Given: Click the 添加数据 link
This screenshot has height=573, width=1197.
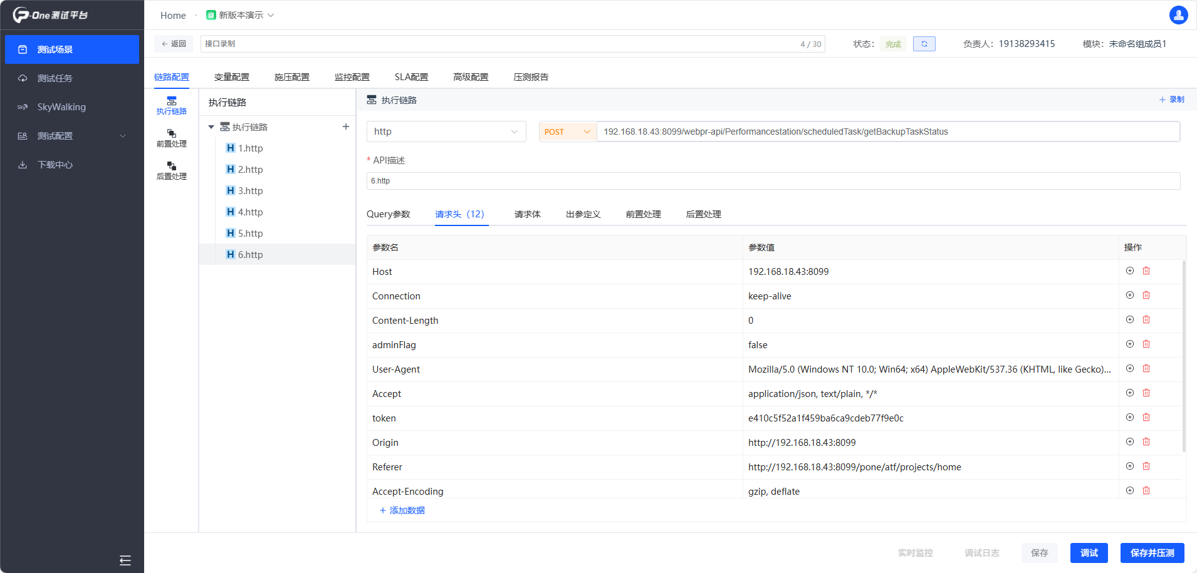Looking at the screenshot, I should (402, 510).
